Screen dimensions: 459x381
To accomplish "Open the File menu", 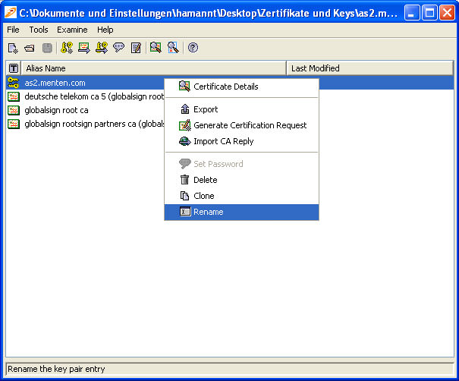I will tap(13, 30).
